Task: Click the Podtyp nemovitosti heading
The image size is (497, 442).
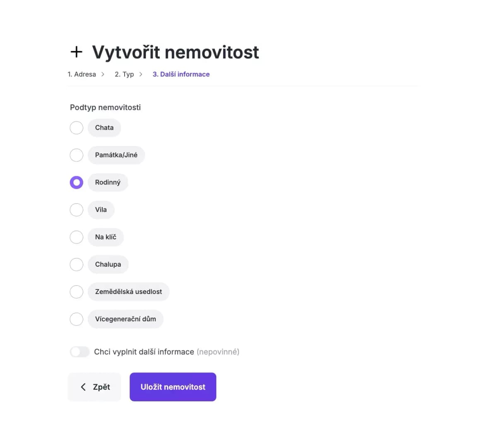Action: 105,107
